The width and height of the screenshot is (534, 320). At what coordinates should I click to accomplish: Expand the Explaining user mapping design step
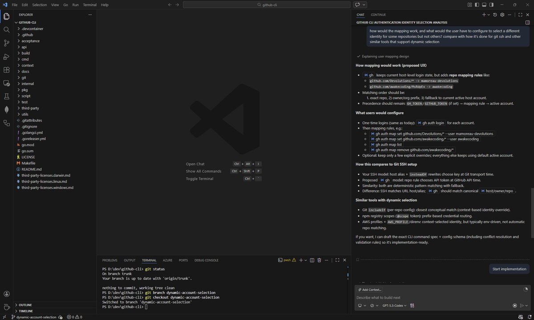(x=383, y=56)
